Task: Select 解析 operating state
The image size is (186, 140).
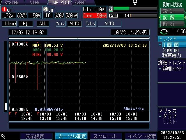Action: 172,24
